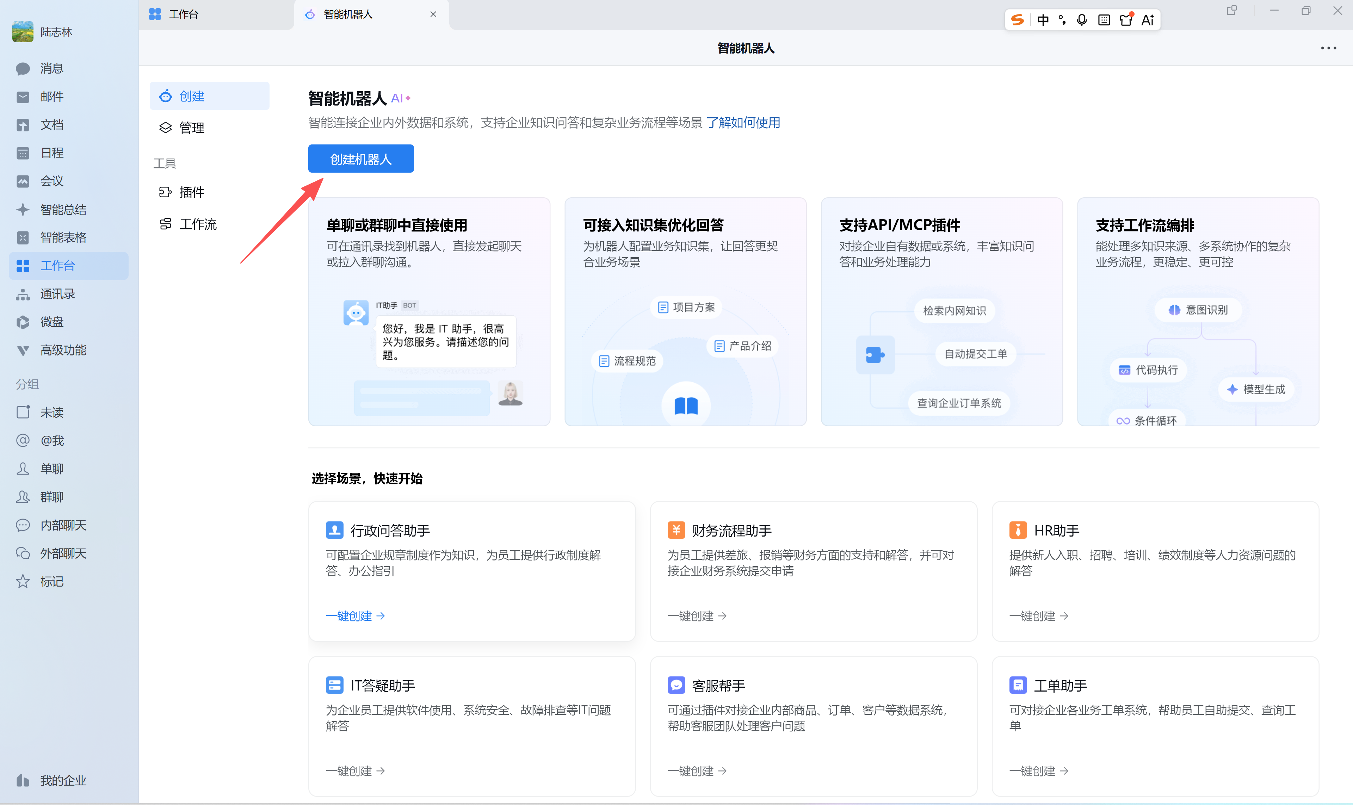
Task: Click the 创建机器人 button
Action: click(361, 159)
